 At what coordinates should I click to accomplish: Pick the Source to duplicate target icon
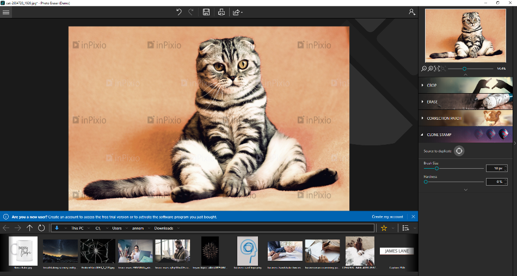tap(459, 151)
